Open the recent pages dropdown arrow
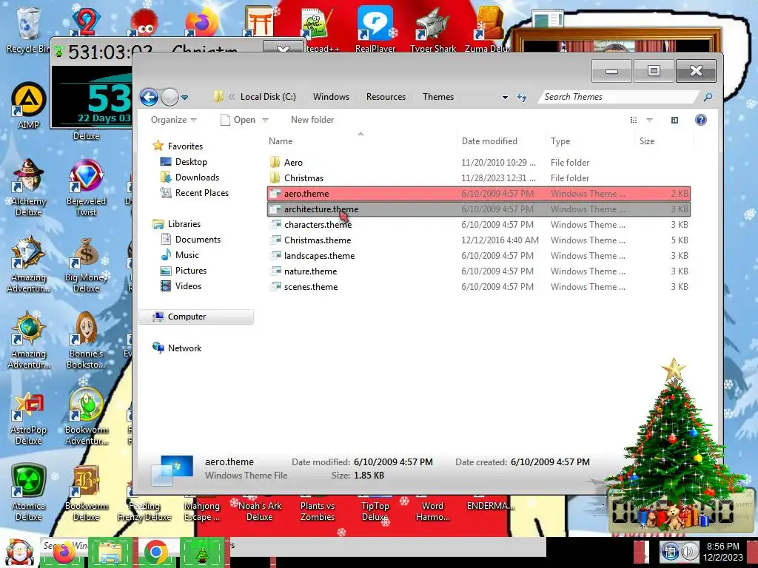The height and width of the screenshot is (568, 758). click(x=184, y=98)
